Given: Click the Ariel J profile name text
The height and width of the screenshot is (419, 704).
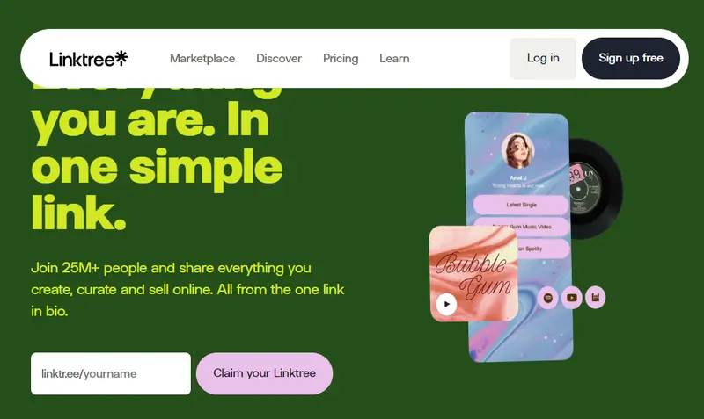Looking at the screenshot, I should point(518,178).
